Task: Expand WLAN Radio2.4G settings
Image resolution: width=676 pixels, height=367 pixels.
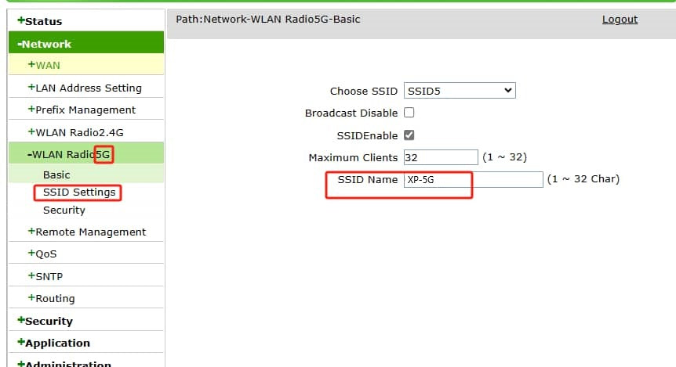Action: coord(75,131)
